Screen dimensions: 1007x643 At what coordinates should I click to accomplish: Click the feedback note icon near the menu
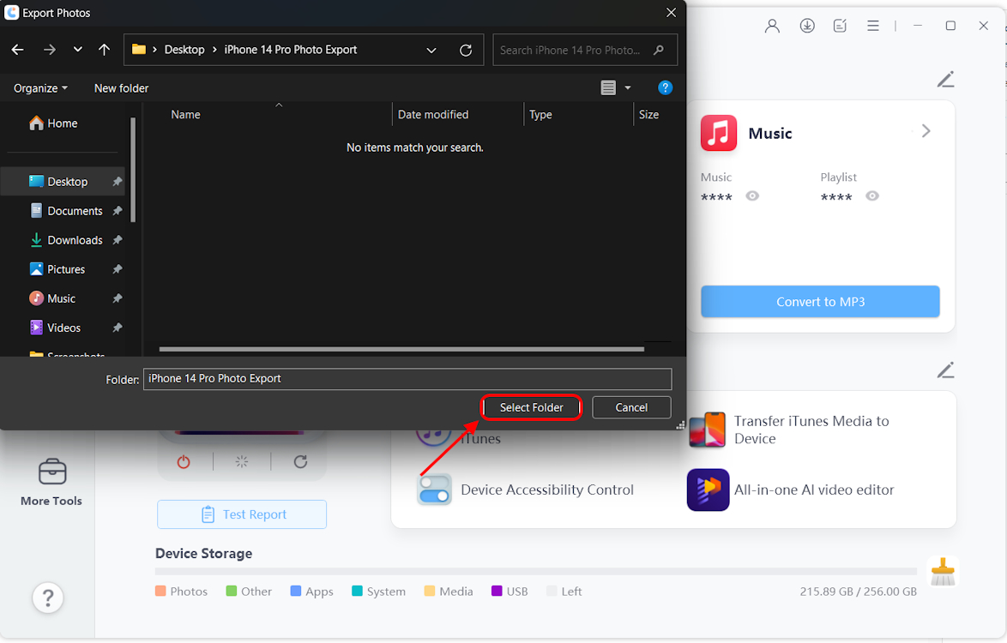click(839, 26)
